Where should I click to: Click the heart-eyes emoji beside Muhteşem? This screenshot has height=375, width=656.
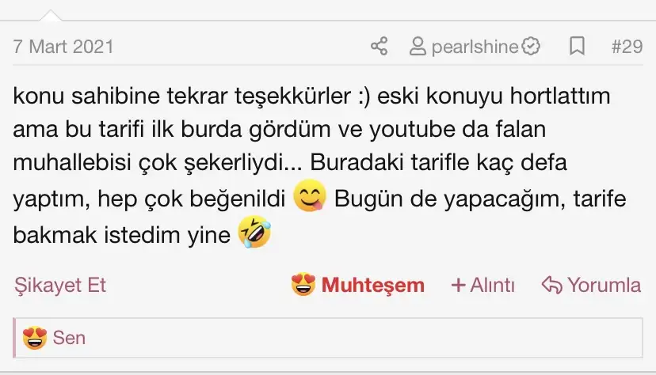303,285
